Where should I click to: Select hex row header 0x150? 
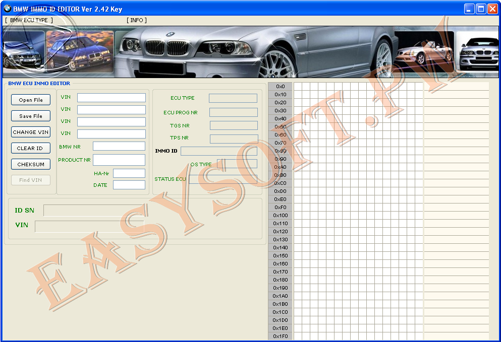coord(280,255)
